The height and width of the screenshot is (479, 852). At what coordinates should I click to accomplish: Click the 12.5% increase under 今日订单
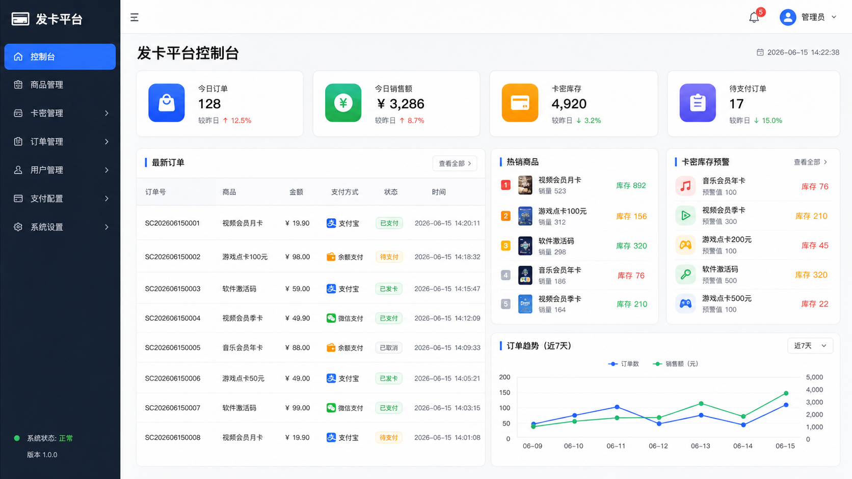[237, 121]
